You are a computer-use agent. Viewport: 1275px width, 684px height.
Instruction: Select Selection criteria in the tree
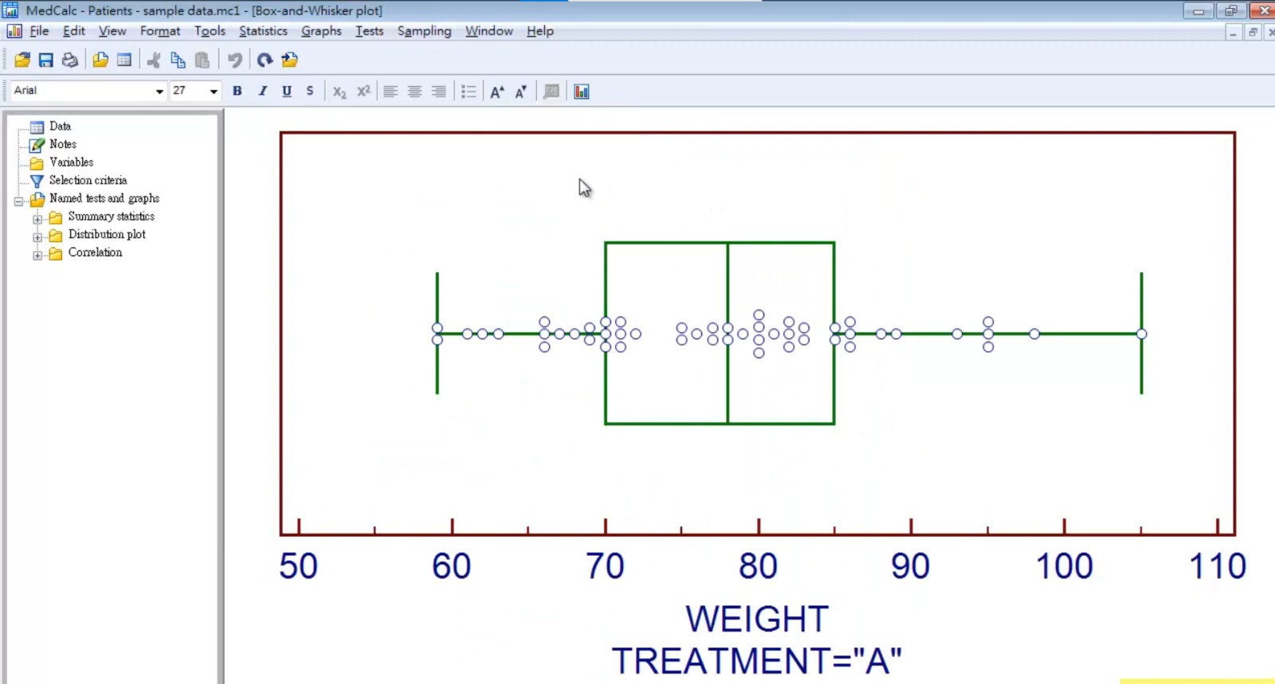pos(88,180)
